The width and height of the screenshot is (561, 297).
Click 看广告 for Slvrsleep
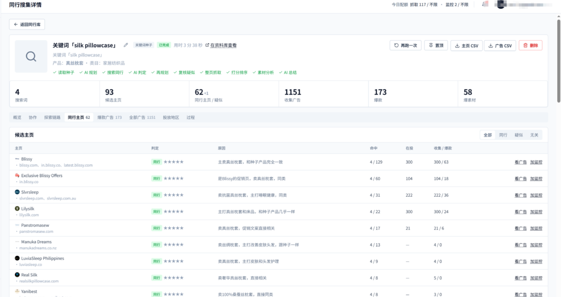pyautogui.click(x=520, y=196)
